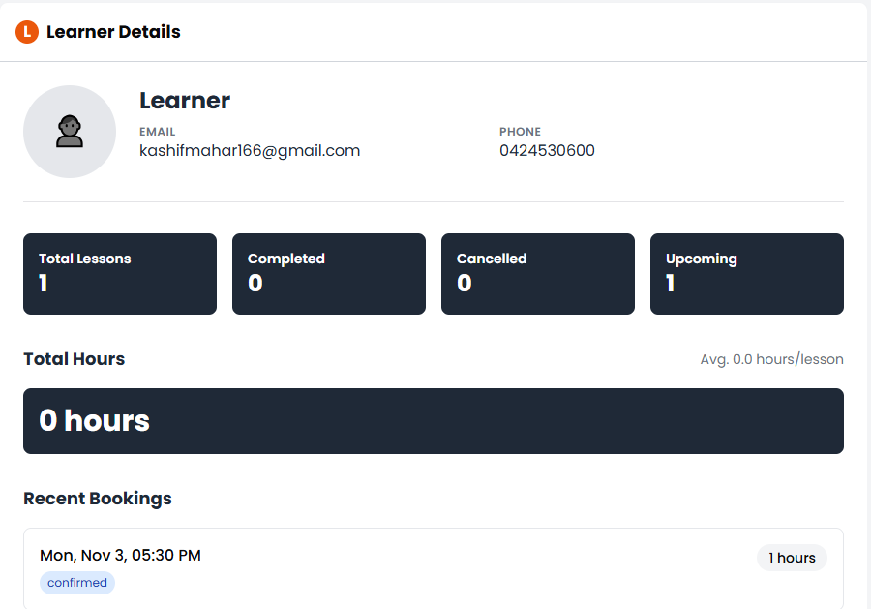Viewport: 871px width, 609px height.
Task: Click the orange L logo icon
Action: 27,32
